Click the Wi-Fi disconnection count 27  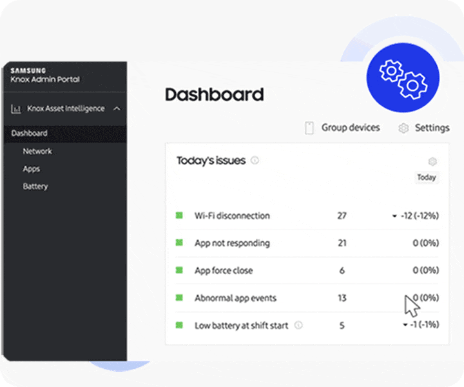342,215
